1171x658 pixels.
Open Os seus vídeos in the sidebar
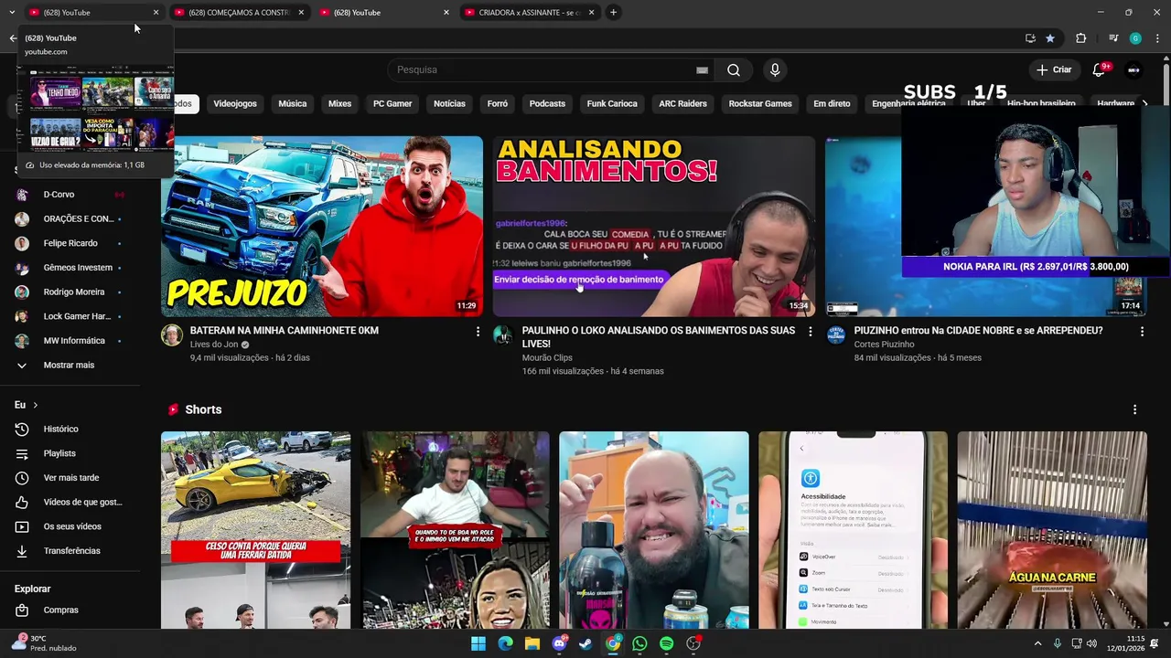(73, 526)
